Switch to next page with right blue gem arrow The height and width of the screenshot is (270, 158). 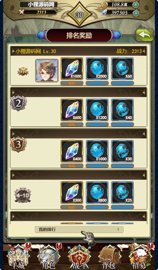[117, 35]
